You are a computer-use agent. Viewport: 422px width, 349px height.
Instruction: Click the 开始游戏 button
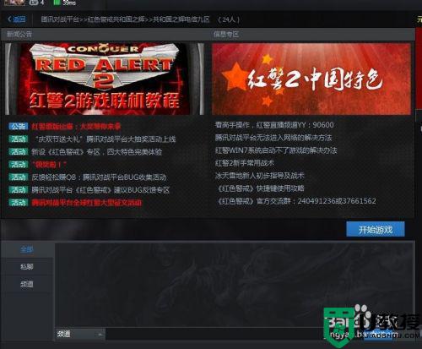coord(376,229)
